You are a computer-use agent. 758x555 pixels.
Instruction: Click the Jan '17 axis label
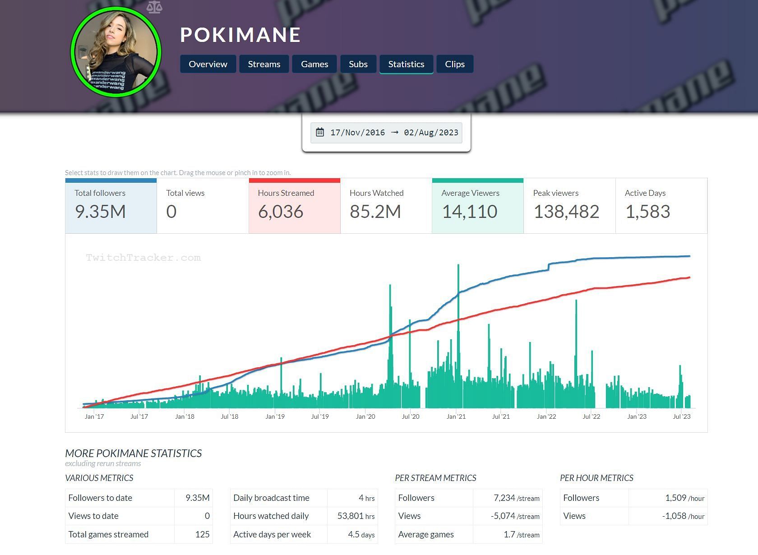(94, 416)
